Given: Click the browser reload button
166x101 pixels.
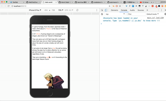Looking at the screenshot, I should 9,6.
